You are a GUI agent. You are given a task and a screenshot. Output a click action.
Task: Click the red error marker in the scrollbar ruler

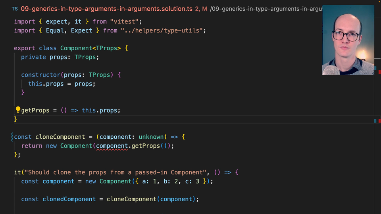pos(379,121)
